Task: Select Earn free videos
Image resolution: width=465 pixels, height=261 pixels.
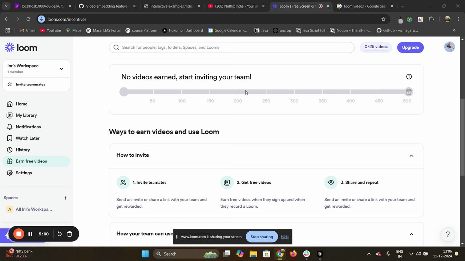Action: click(36, 161)
